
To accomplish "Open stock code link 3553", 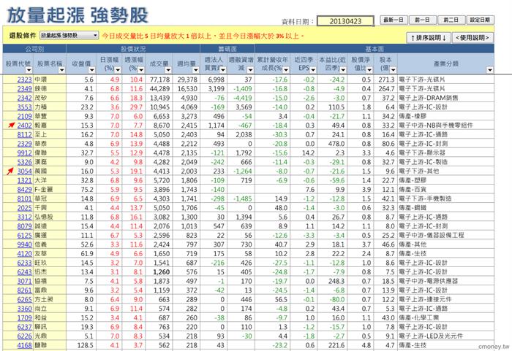I will coord(24,107).
